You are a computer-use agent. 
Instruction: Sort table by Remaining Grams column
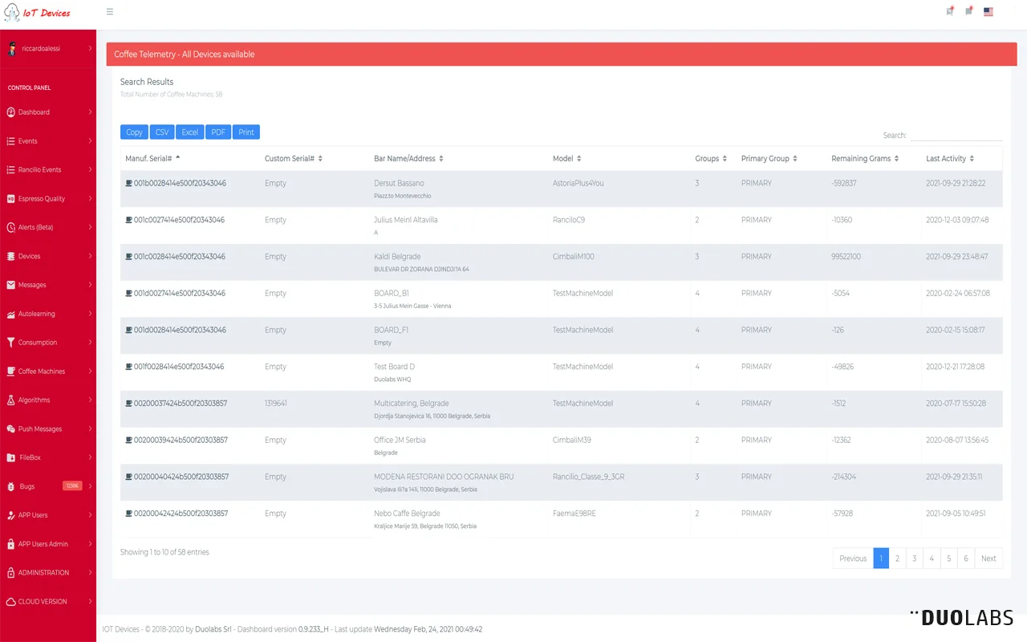coord(865,159)
